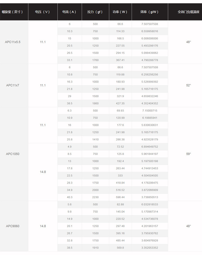Click the 螺旋桨 (英寸) column header

coord(14,12)
